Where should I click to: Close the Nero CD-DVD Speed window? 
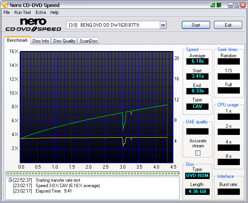[242, 5]
